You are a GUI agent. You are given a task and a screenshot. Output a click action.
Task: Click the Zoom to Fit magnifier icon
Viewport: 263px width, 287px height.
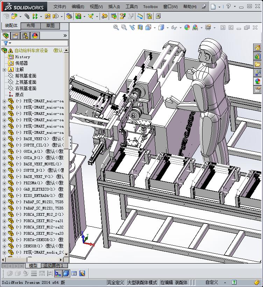click(x=116, y=27)
